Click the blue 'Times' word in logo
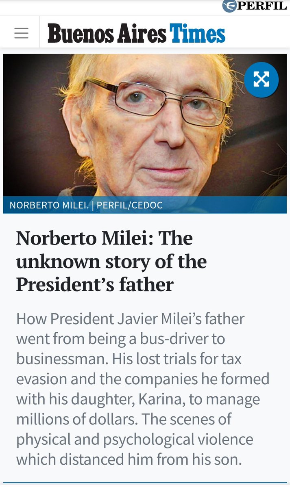The width and height of the screenshot is (290, 487). [x=197, y=33]
